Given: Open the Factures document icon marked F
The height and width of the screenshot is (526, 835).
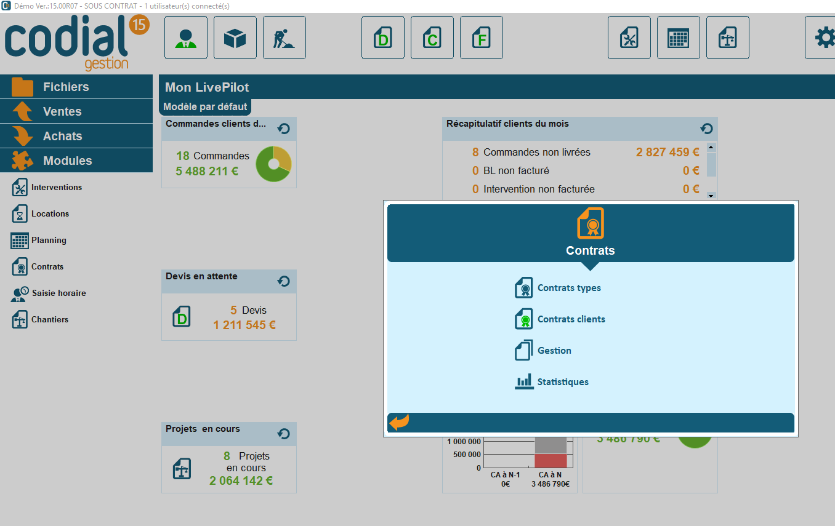Looking at the screenshot, I should point(481,37).
